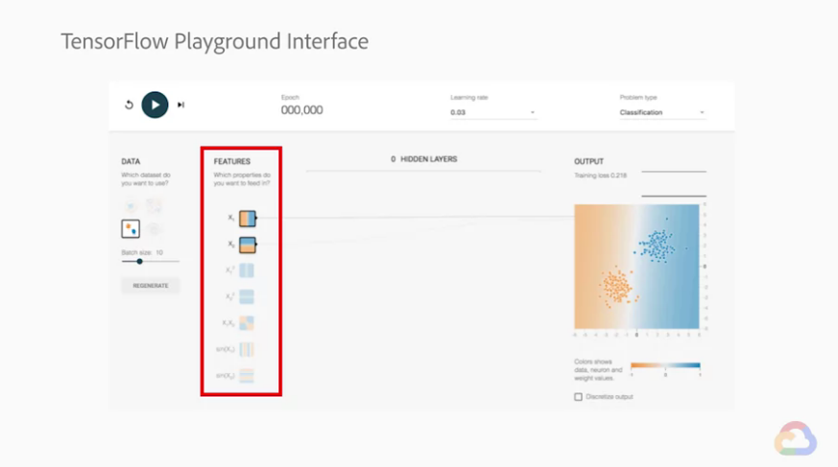Click the DATA heading
The image size is (838, 467).
131,161
